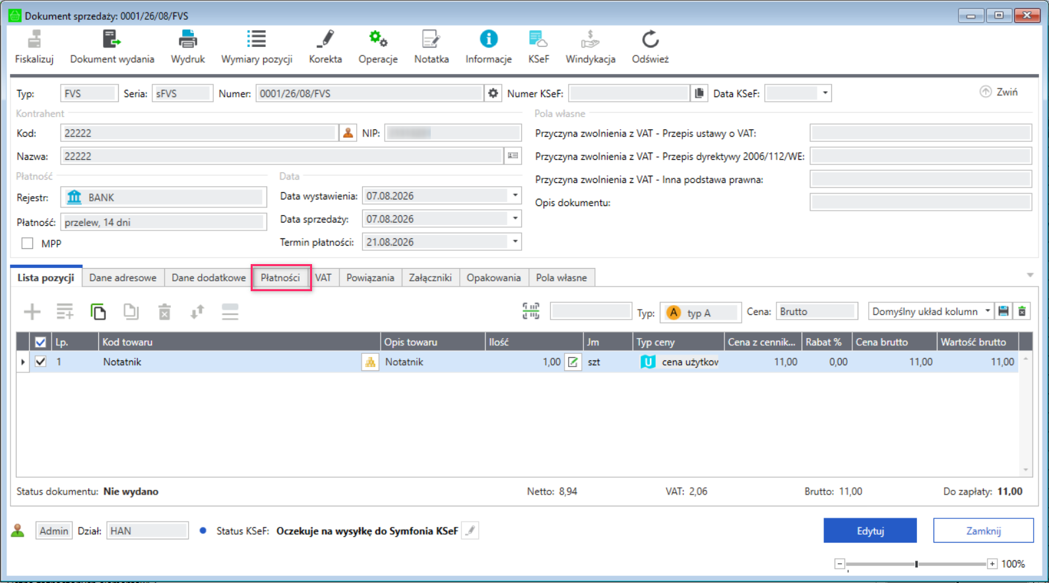The width and height of the screenshot is (1049, 583).
Task: Click the stock icon in the Notatnik row
Action: [370, 362]
